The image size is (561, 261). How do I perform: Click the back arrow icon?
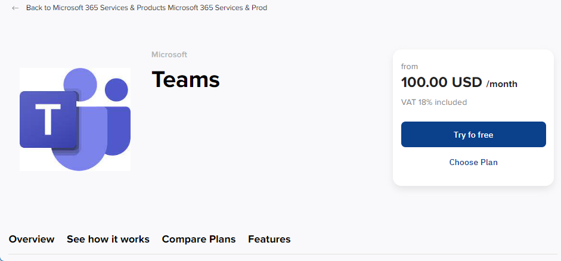pyautogui.click(x=15, y=8)
